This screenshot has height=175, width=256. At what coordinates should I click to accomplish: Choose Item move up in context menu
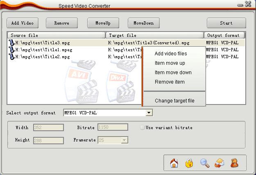coord(170,63)
